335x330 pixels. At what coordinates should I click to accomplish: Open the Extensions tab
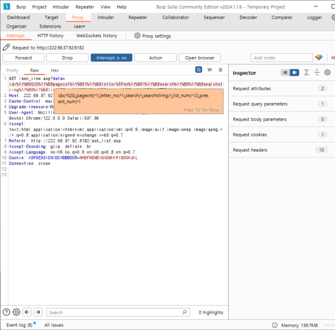50,26
